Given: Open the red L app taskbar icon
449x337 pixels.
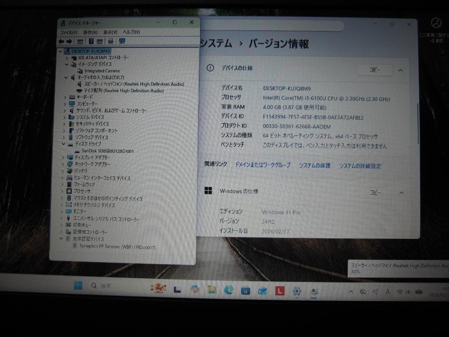Looking at the screenshot, I should [x=279, y=291].
